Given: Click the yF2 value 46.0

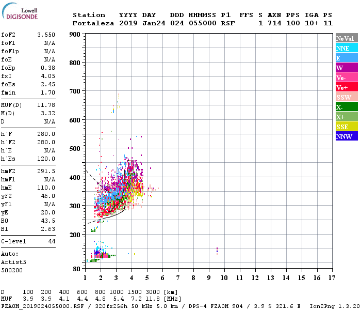Looking at the screenshot, I should [x=48, y=196].
